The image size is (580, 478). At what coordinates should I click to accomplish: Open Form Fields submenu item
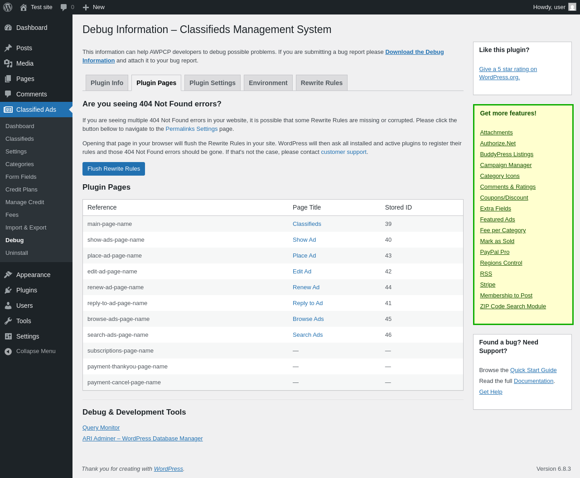tap(21, 177)
